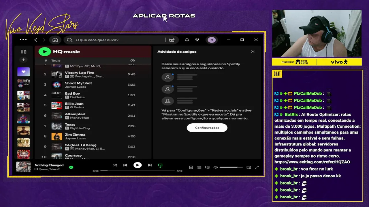369x207 pixels.
Task: Go back with the left arrow
Action: (x=36, y=40)
